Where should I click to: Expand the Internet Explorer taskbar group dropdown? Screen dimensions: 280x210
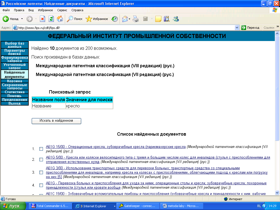115,206
